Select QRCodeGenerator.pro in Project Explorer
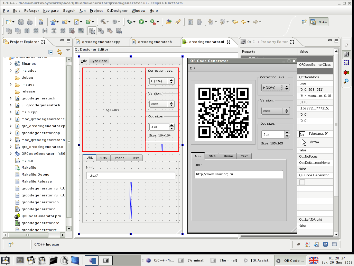This screenshot has height=266, width=354. click(x=41, y=216)
